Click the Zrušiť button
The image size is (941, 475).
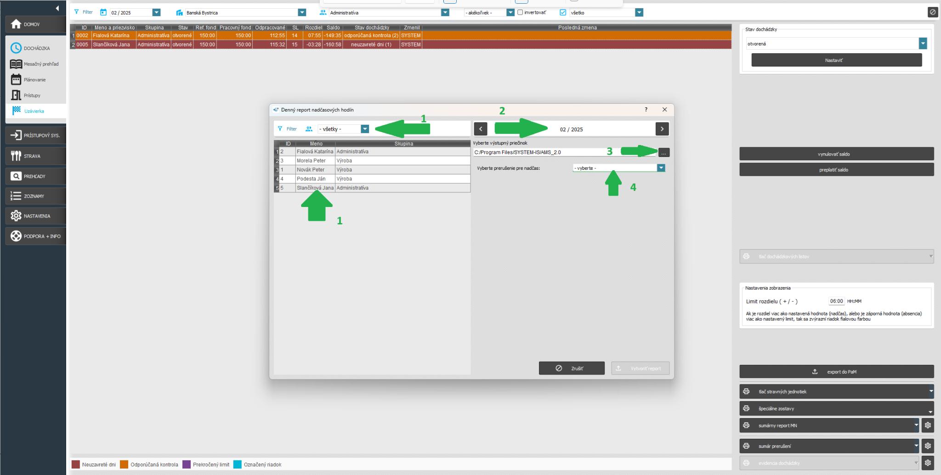[571, 368]
